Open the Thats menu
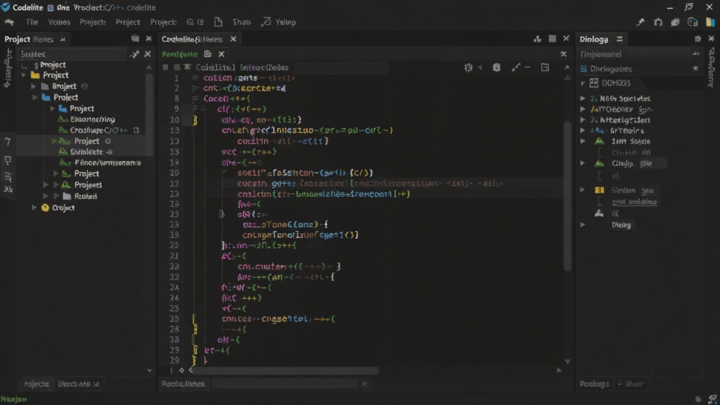The height and width of the screenshot is (405, 720). [242, 22]
